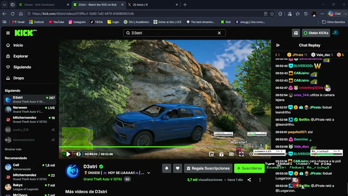Open the favorites list
The image size is (348, 196).
pos(298,14)
